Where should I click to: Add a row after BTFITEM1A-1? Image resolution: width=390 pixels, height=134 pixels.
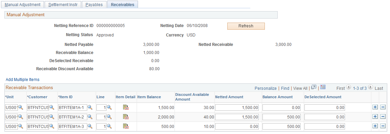375,107
